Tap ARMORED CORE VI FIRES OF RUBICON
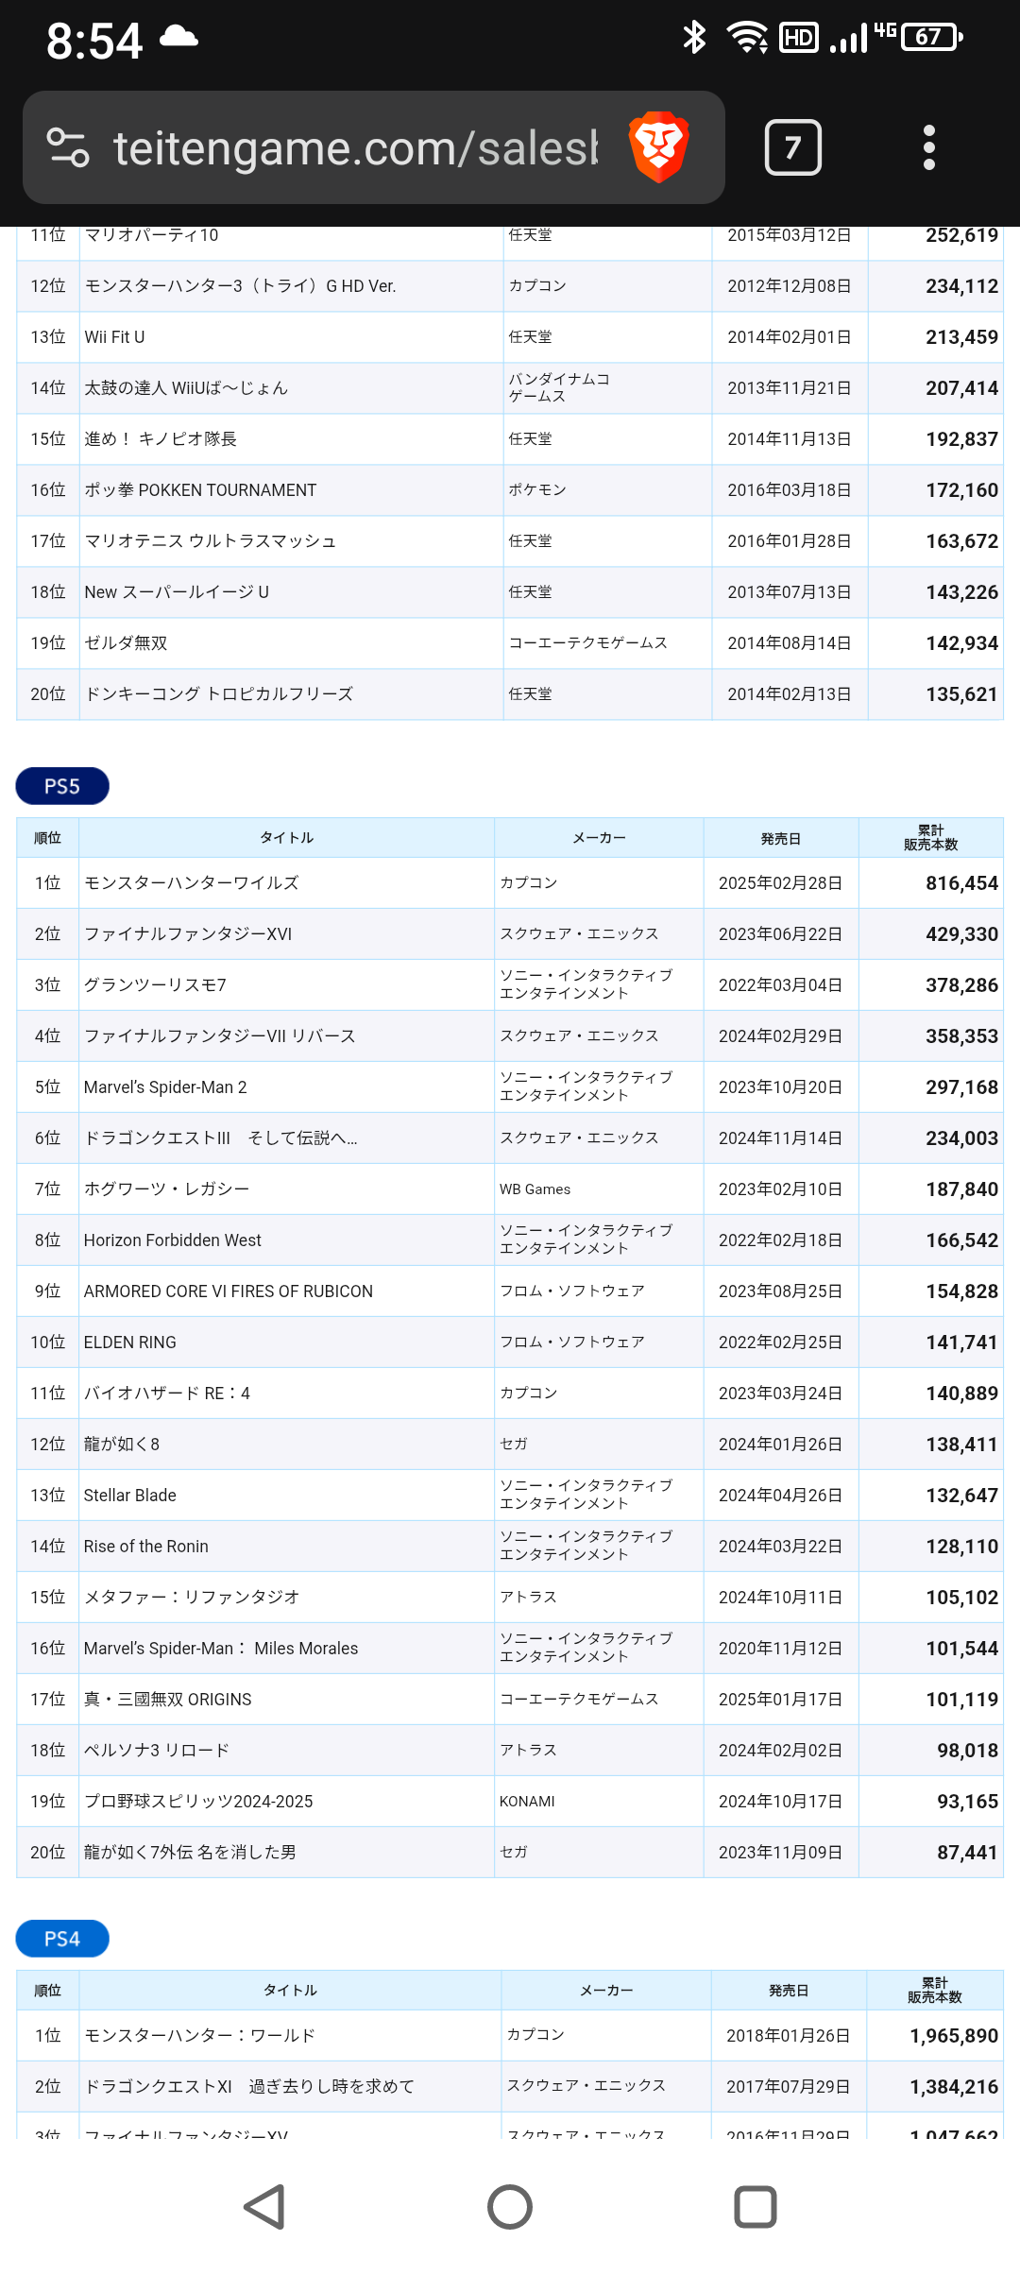 pyautogui.click(x=229, y=1291)
